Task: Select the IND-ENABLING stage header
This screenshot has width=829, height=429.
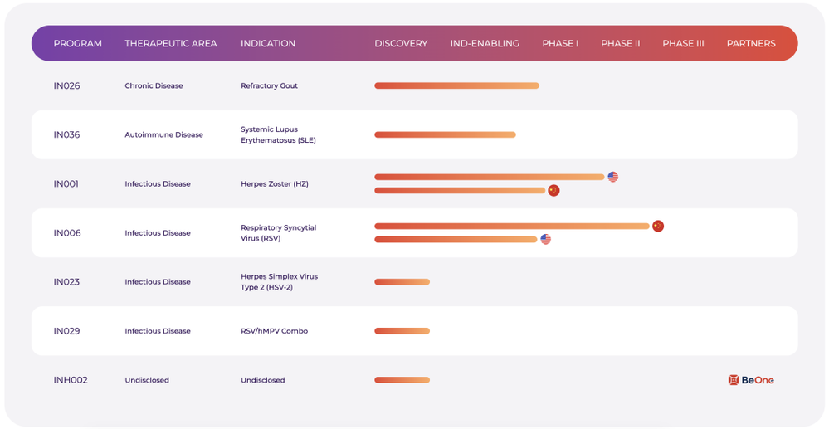Action: [485, 43]
